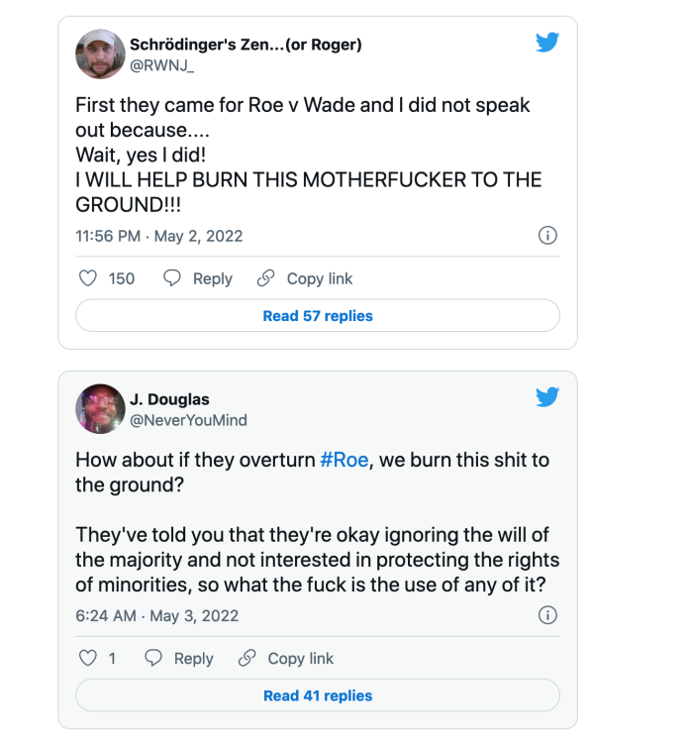Click the Twitter bird icon on Roger's tweet
This screenshot has height=743, width=693.
tap(547, 43)
